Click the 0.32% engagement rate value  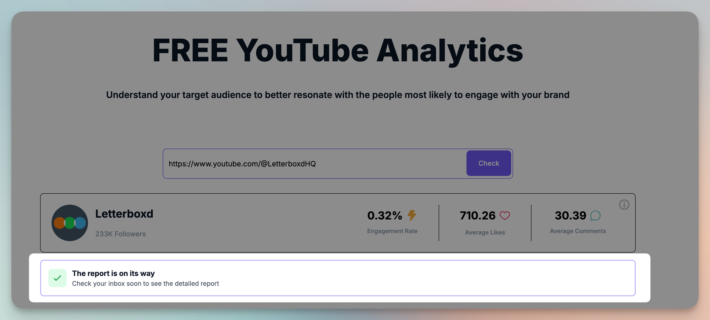pos(384,215)
